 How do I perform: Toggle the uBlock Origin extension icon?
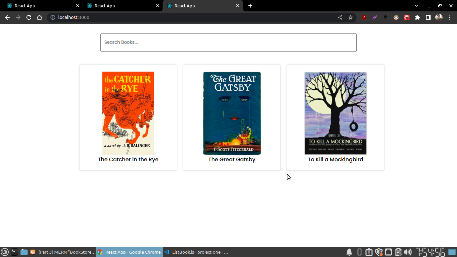tap(364, 17)
